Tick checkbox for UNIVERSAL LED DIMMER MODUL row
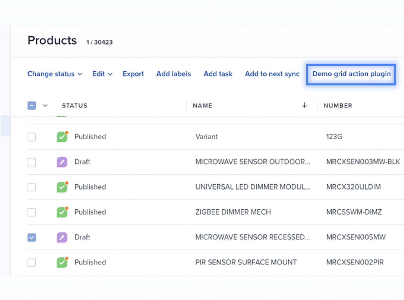This screenshot has height=300, width=404. coord(32,187)
